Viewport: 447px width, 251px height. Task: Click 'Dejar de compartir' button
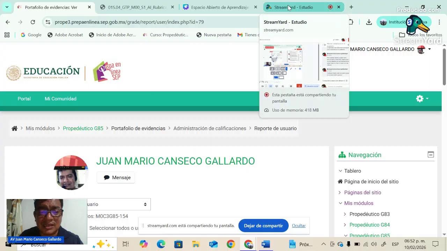[263, 226]
